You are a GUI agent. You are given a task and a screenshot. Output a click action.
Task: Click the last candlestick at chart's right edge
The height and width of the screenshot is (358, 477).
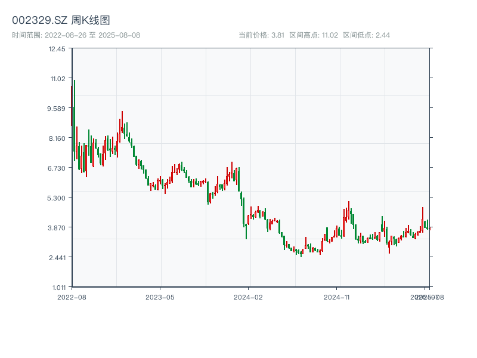[429, 228]
